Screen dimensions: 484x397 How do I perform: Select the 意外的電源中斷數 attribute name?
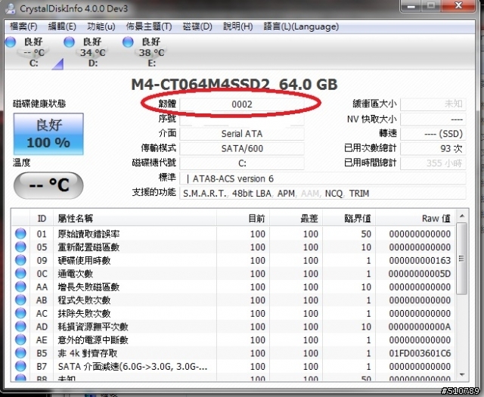(x=93, y=340)
